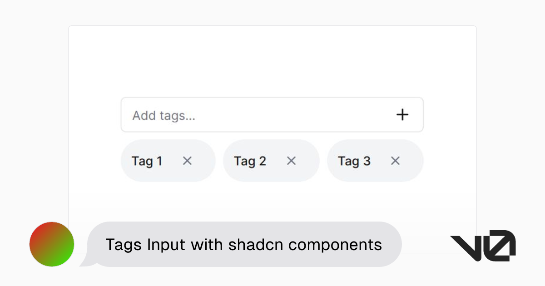Click the card containing the tags input
This screenshot has height=286, width=545.
click(272, 64)
